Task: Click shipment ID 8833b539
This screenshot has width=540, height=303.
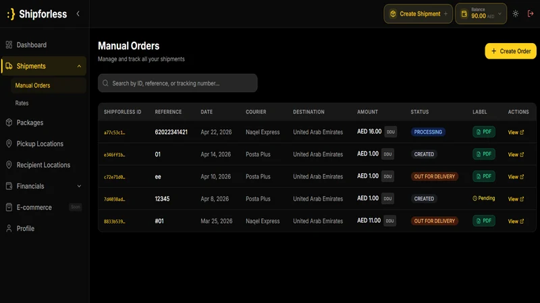Action: point(114,222)
